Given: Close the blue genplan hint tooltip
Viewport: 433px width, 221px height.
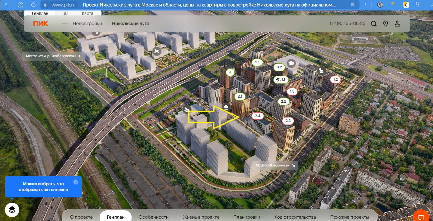Looking at the screenshot, I should 75,182.
